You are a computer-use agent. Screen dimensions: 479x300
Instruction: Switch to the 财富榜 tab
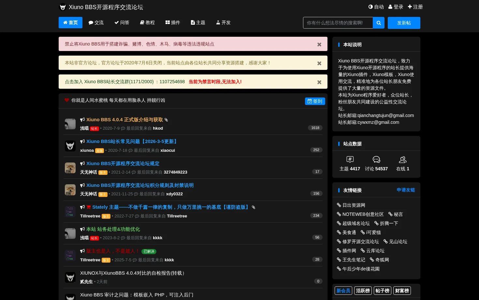pos(402,291)
